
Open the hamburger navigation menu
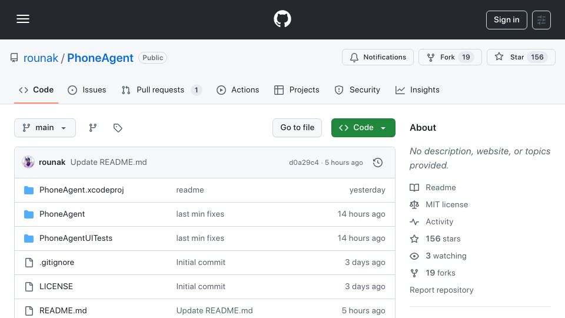[23, 19]
